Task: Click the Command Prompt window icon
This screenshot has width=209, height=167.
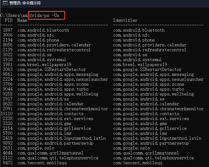Action: (5, 3)
